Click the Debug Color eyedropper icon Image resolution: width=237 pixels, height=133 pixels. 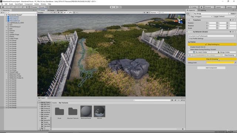[x=235, y=62]
